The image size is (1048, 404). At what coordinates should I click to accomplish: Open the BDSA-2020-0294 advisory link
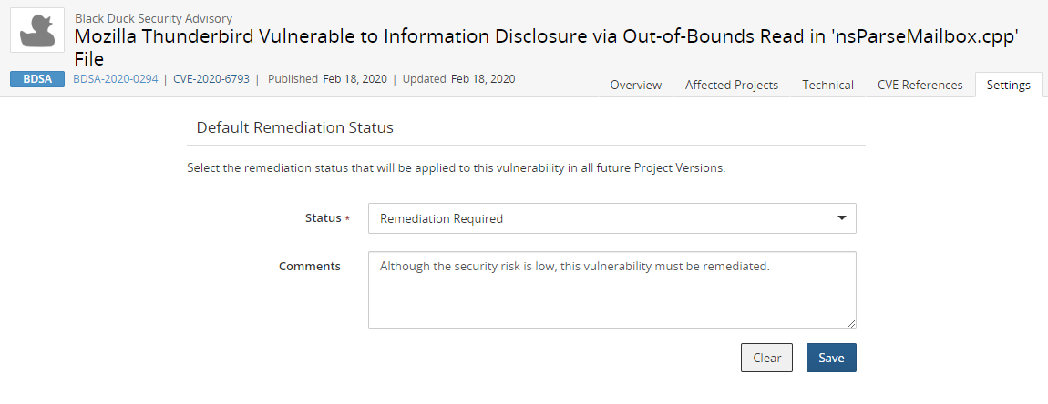click(x=115, y=79)
